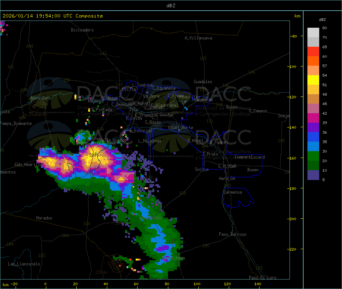The width and height of the screenshot is (342, 289).
Task: Click the purple 36 dBZ legend swatch
Action: (313, 128)
